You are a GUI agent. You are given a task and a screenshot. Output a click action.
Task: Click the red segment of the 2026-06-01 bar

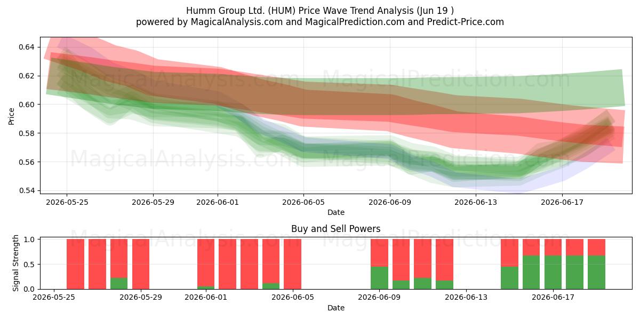[206, 263]
